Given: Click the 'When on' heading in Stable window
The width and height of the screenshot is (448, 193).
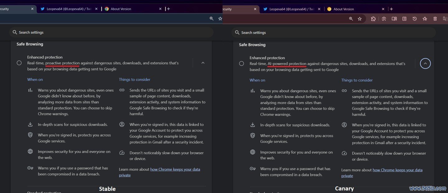Looking at the screenshot, I should click(35, 79).
